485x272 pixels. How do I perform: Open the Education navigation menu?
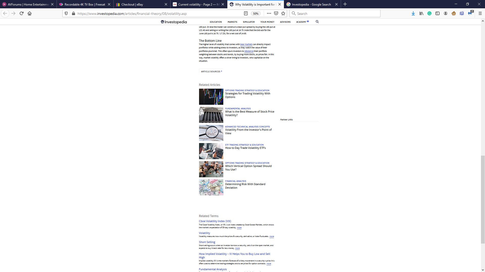216,22
